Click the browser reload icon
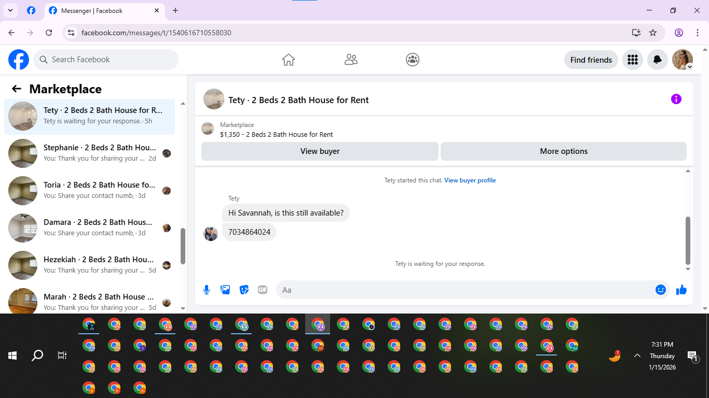This screenshot has height=398, width=709. click(x=49, y=33)
